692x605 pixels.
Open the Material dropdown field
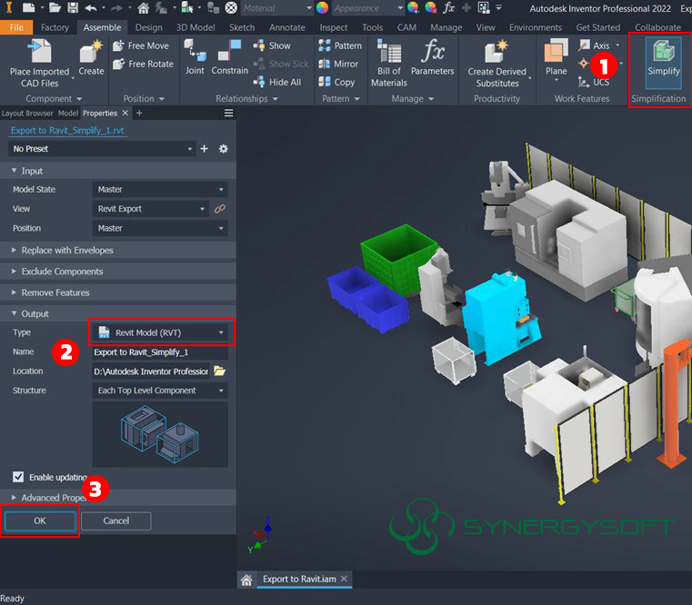(x=277, y=8)
